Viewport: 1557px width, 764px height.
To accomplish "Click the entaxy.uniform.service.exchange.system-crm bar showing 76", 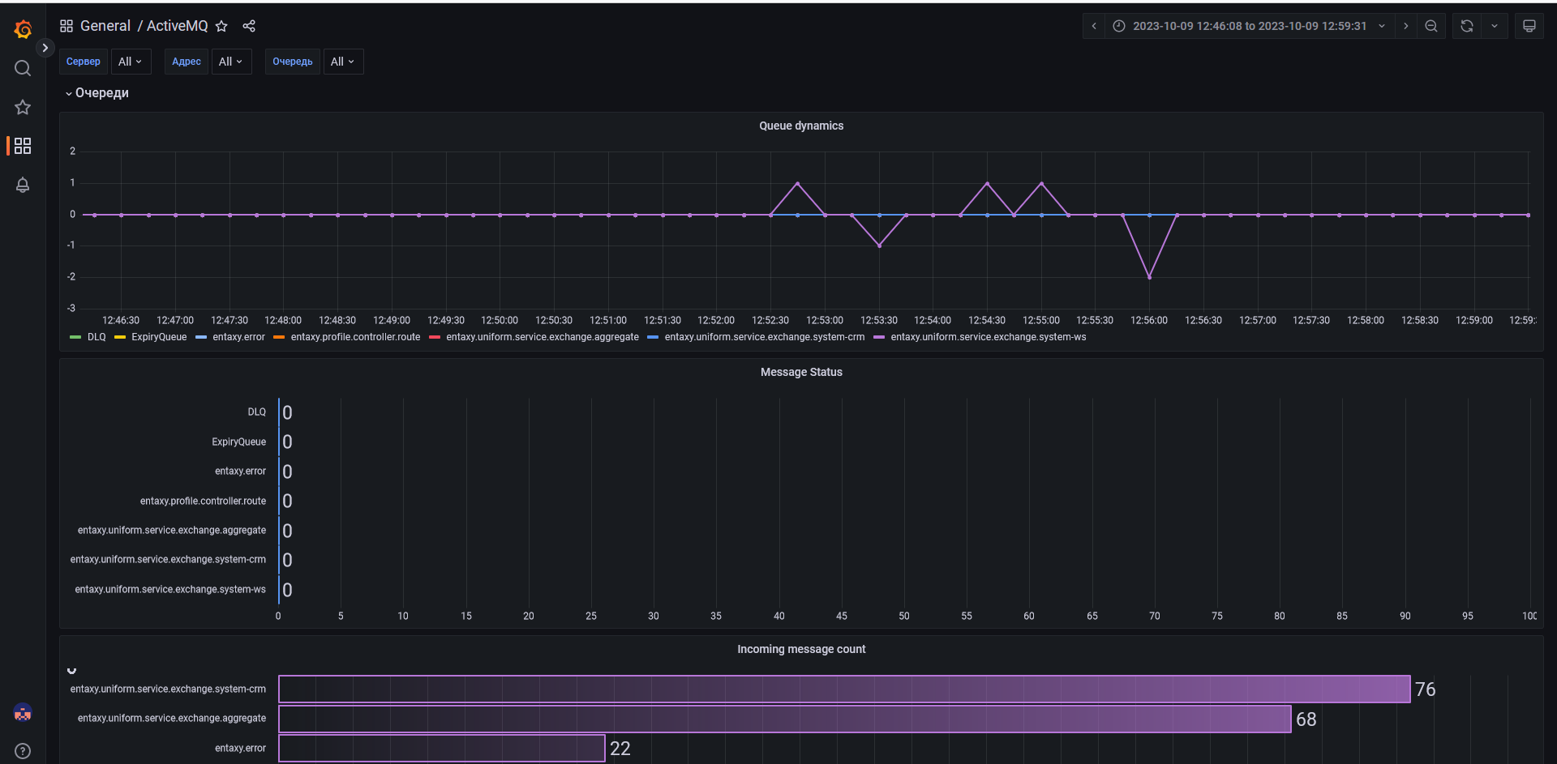I will pos(843,689).
